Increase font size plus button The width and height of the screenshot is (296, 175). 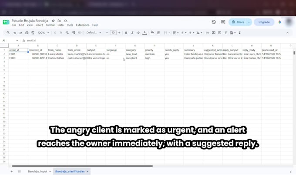(x=119, y=32)
